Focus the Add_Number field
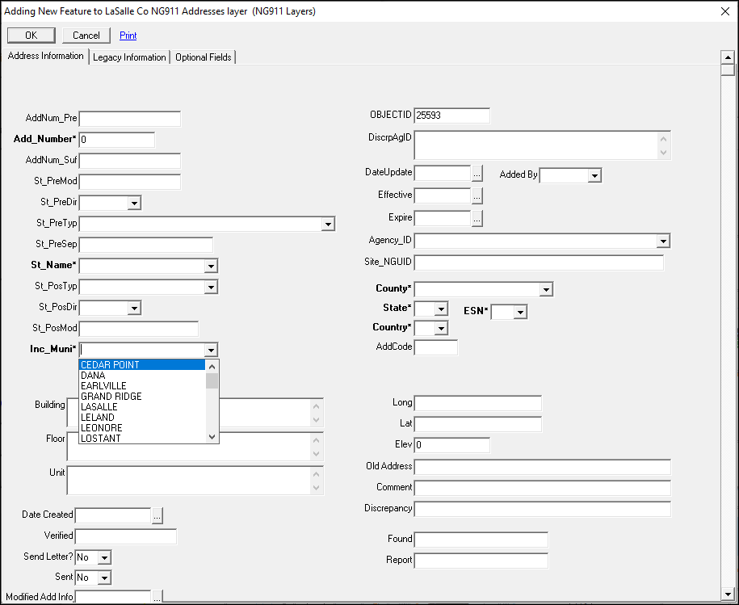This screenshot has width=739, height=605. [x=117, y=140]
